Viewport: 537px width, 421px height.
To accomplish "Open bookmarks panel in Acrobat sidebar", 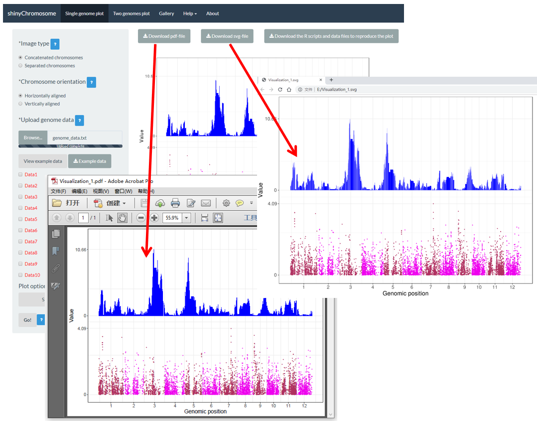I will click(55, 251).
